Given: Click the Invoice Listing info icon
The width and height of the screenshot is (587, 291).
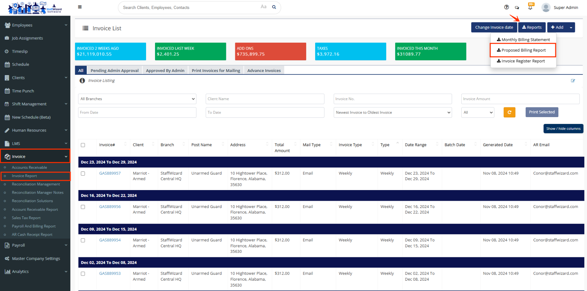Looking at the screenshot, I should pyautogui.click(x=82, y=81).
